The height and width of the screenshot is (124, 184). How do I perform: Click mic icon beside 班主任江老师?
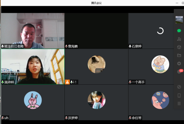tap(2, 46)
